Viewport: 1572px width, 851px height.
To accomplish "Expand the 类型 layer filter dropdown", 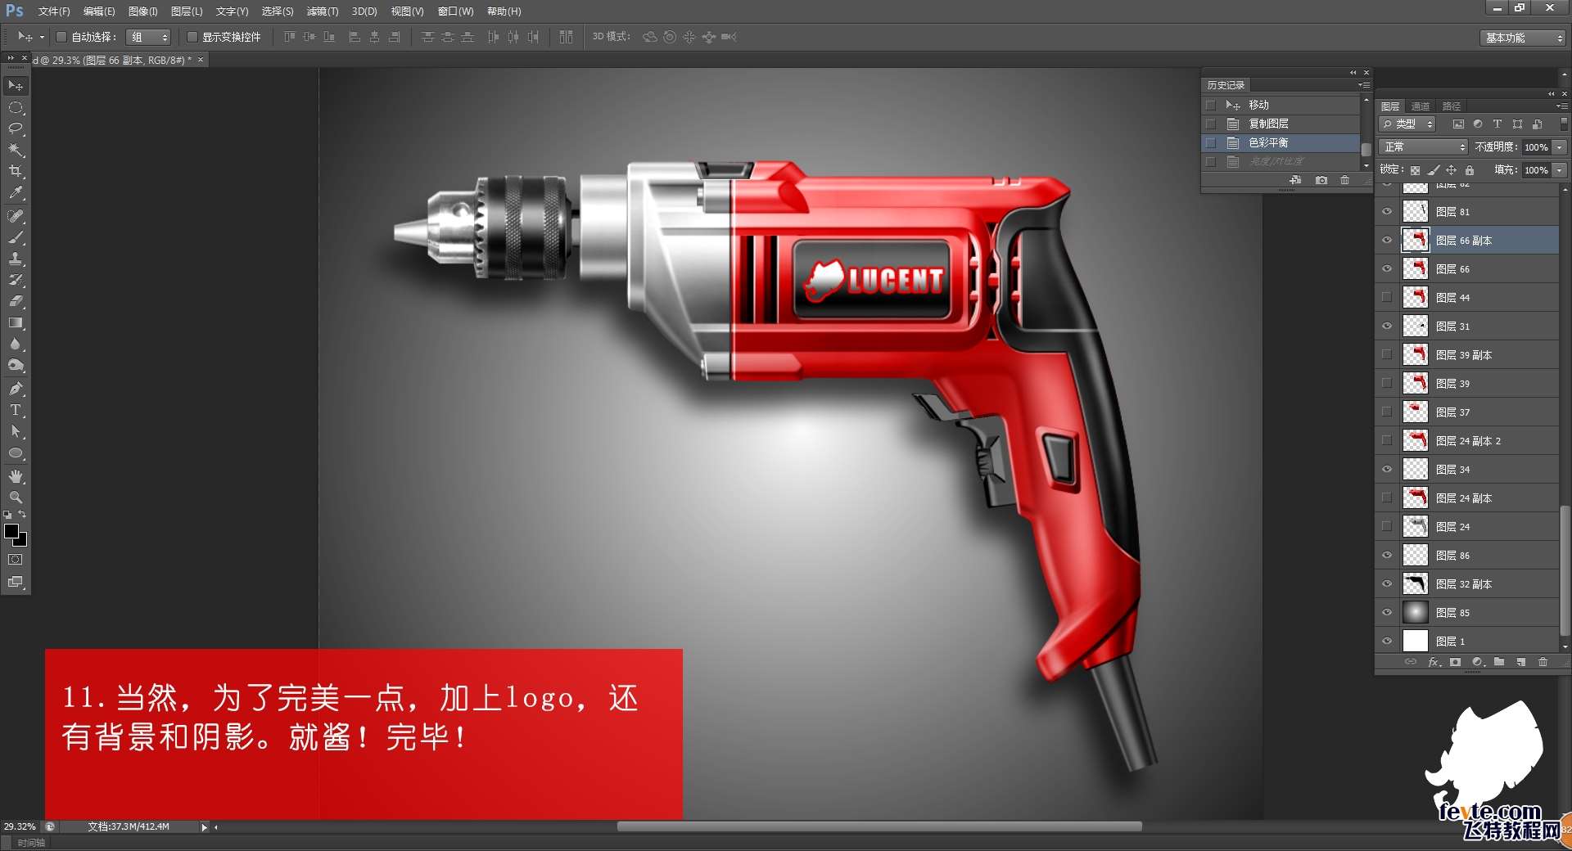I will click(1408, 124).
